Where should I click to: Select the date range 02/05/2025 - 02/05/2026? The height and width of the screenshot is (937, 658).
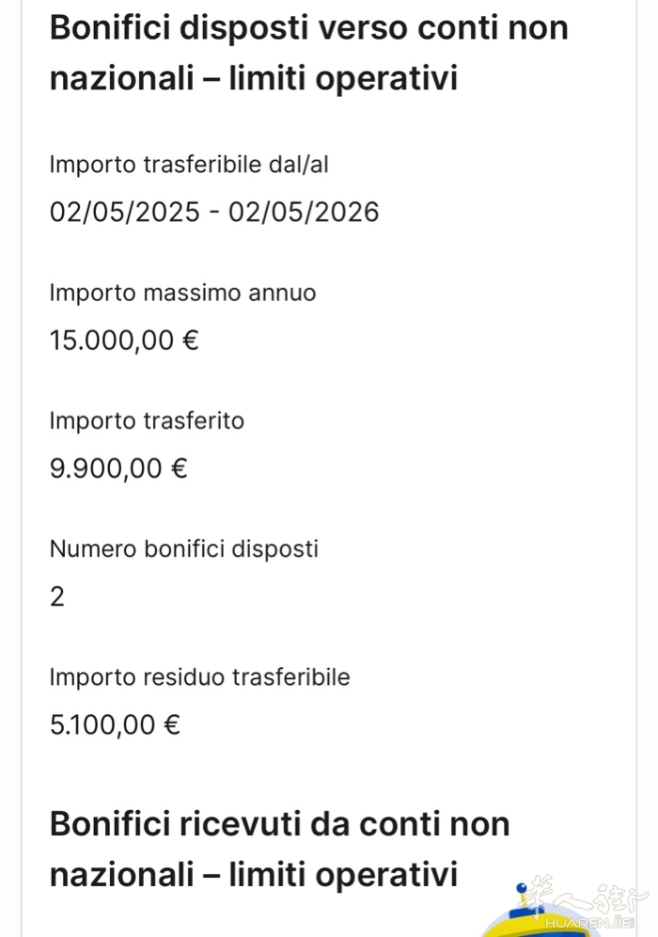pyautogui.click(x=214, y=212)
